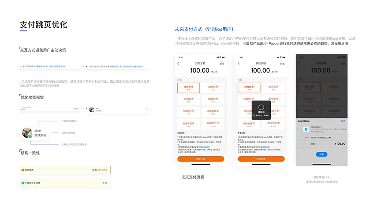Select the 18 coin option in the first phone
Viewport: 366px width, 205px height.
click(188, 88)
